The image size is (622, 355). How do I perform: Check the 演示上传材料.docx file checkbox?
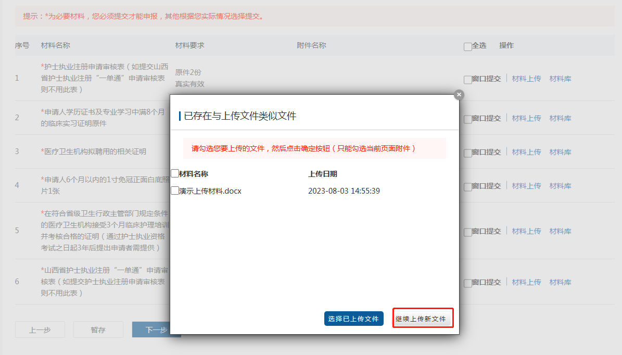click(175, 191)
